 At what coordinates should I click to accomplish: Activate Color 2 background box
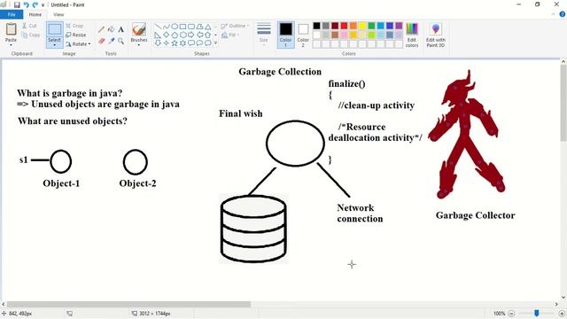coord(303,35)
